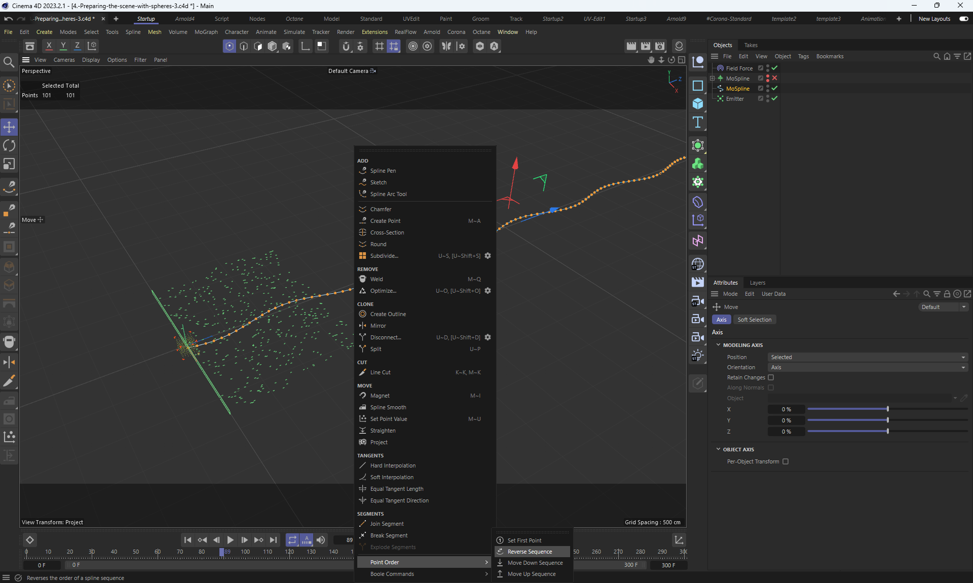Click the Soft Selection button
Image resolution: width=973 pixels, height=583 pixels.
click(x=754, y=320)
